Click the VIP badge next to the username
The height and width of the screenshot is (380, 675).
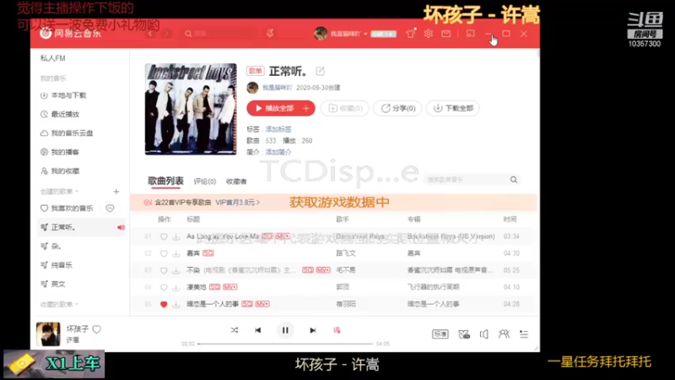click(383, 34)
